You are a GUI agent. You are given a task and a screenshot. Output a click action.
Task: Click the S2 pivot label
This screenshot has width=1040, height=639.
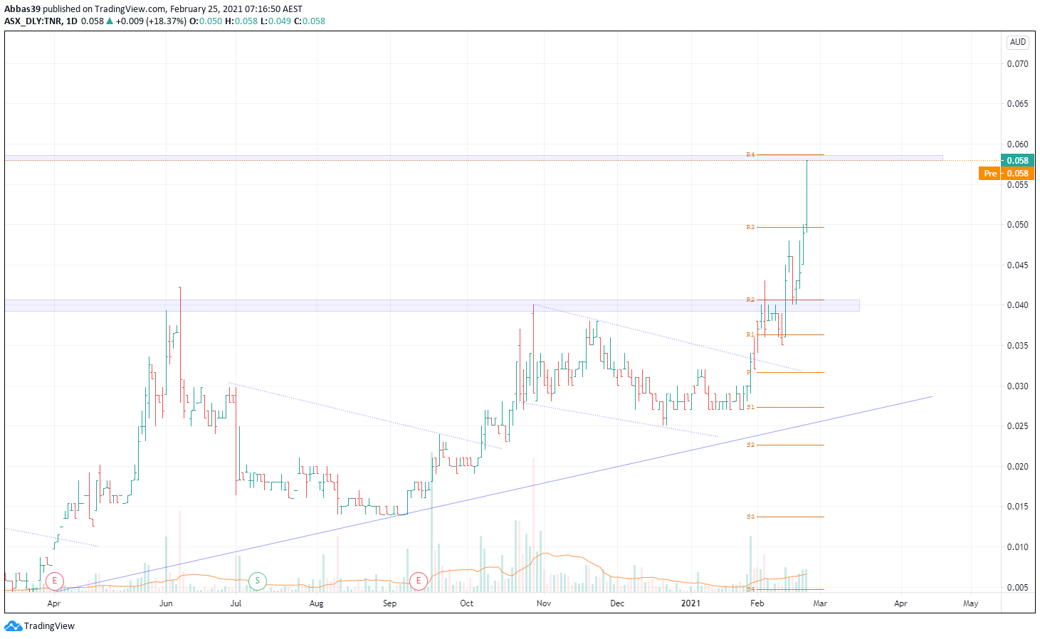click(x=750, y=445)
